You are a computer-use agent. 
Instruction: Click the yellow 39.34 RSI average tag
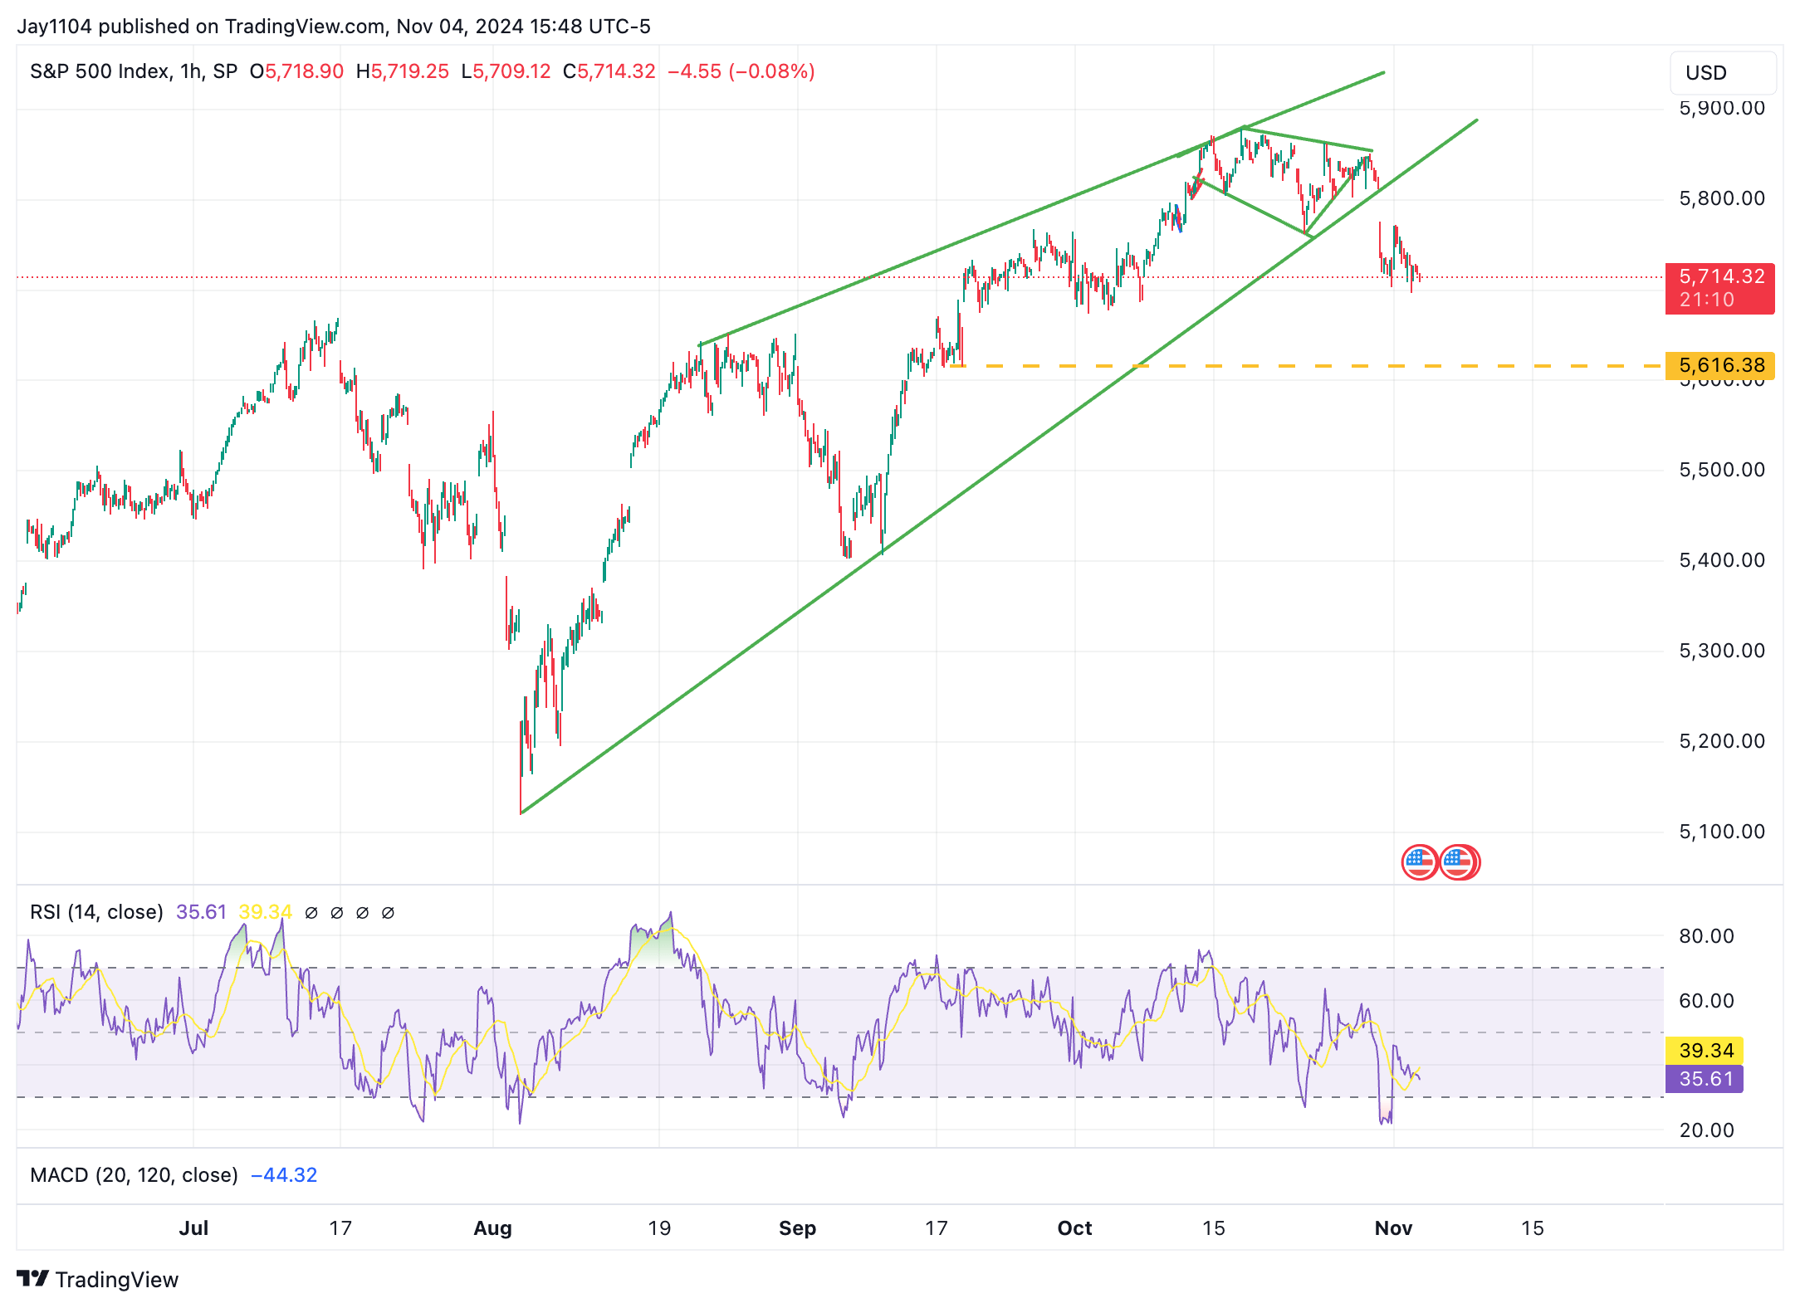pyautogui.click(x=1705, y=1051)
